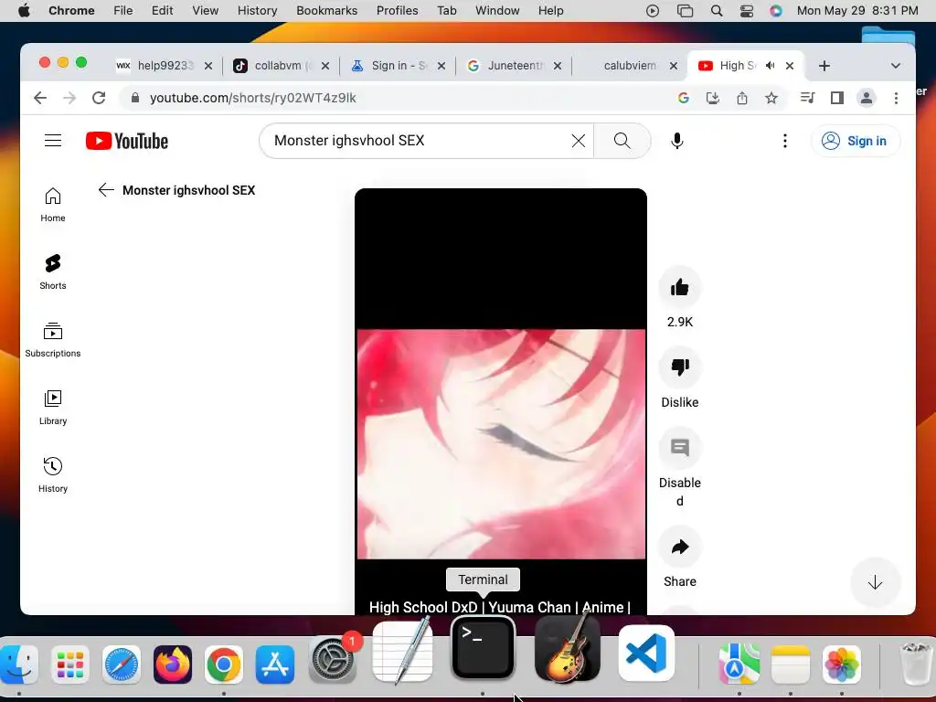
Task: Click the disabled comments icon
Action: pos(680,447)
